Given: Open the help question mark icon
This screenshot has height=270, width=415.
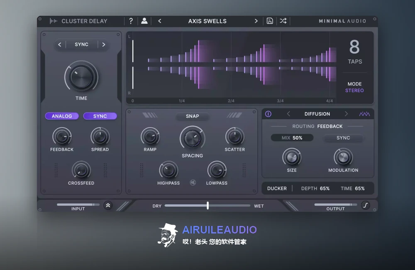Looking at the screenshot, I should click(x=131, y=21).
